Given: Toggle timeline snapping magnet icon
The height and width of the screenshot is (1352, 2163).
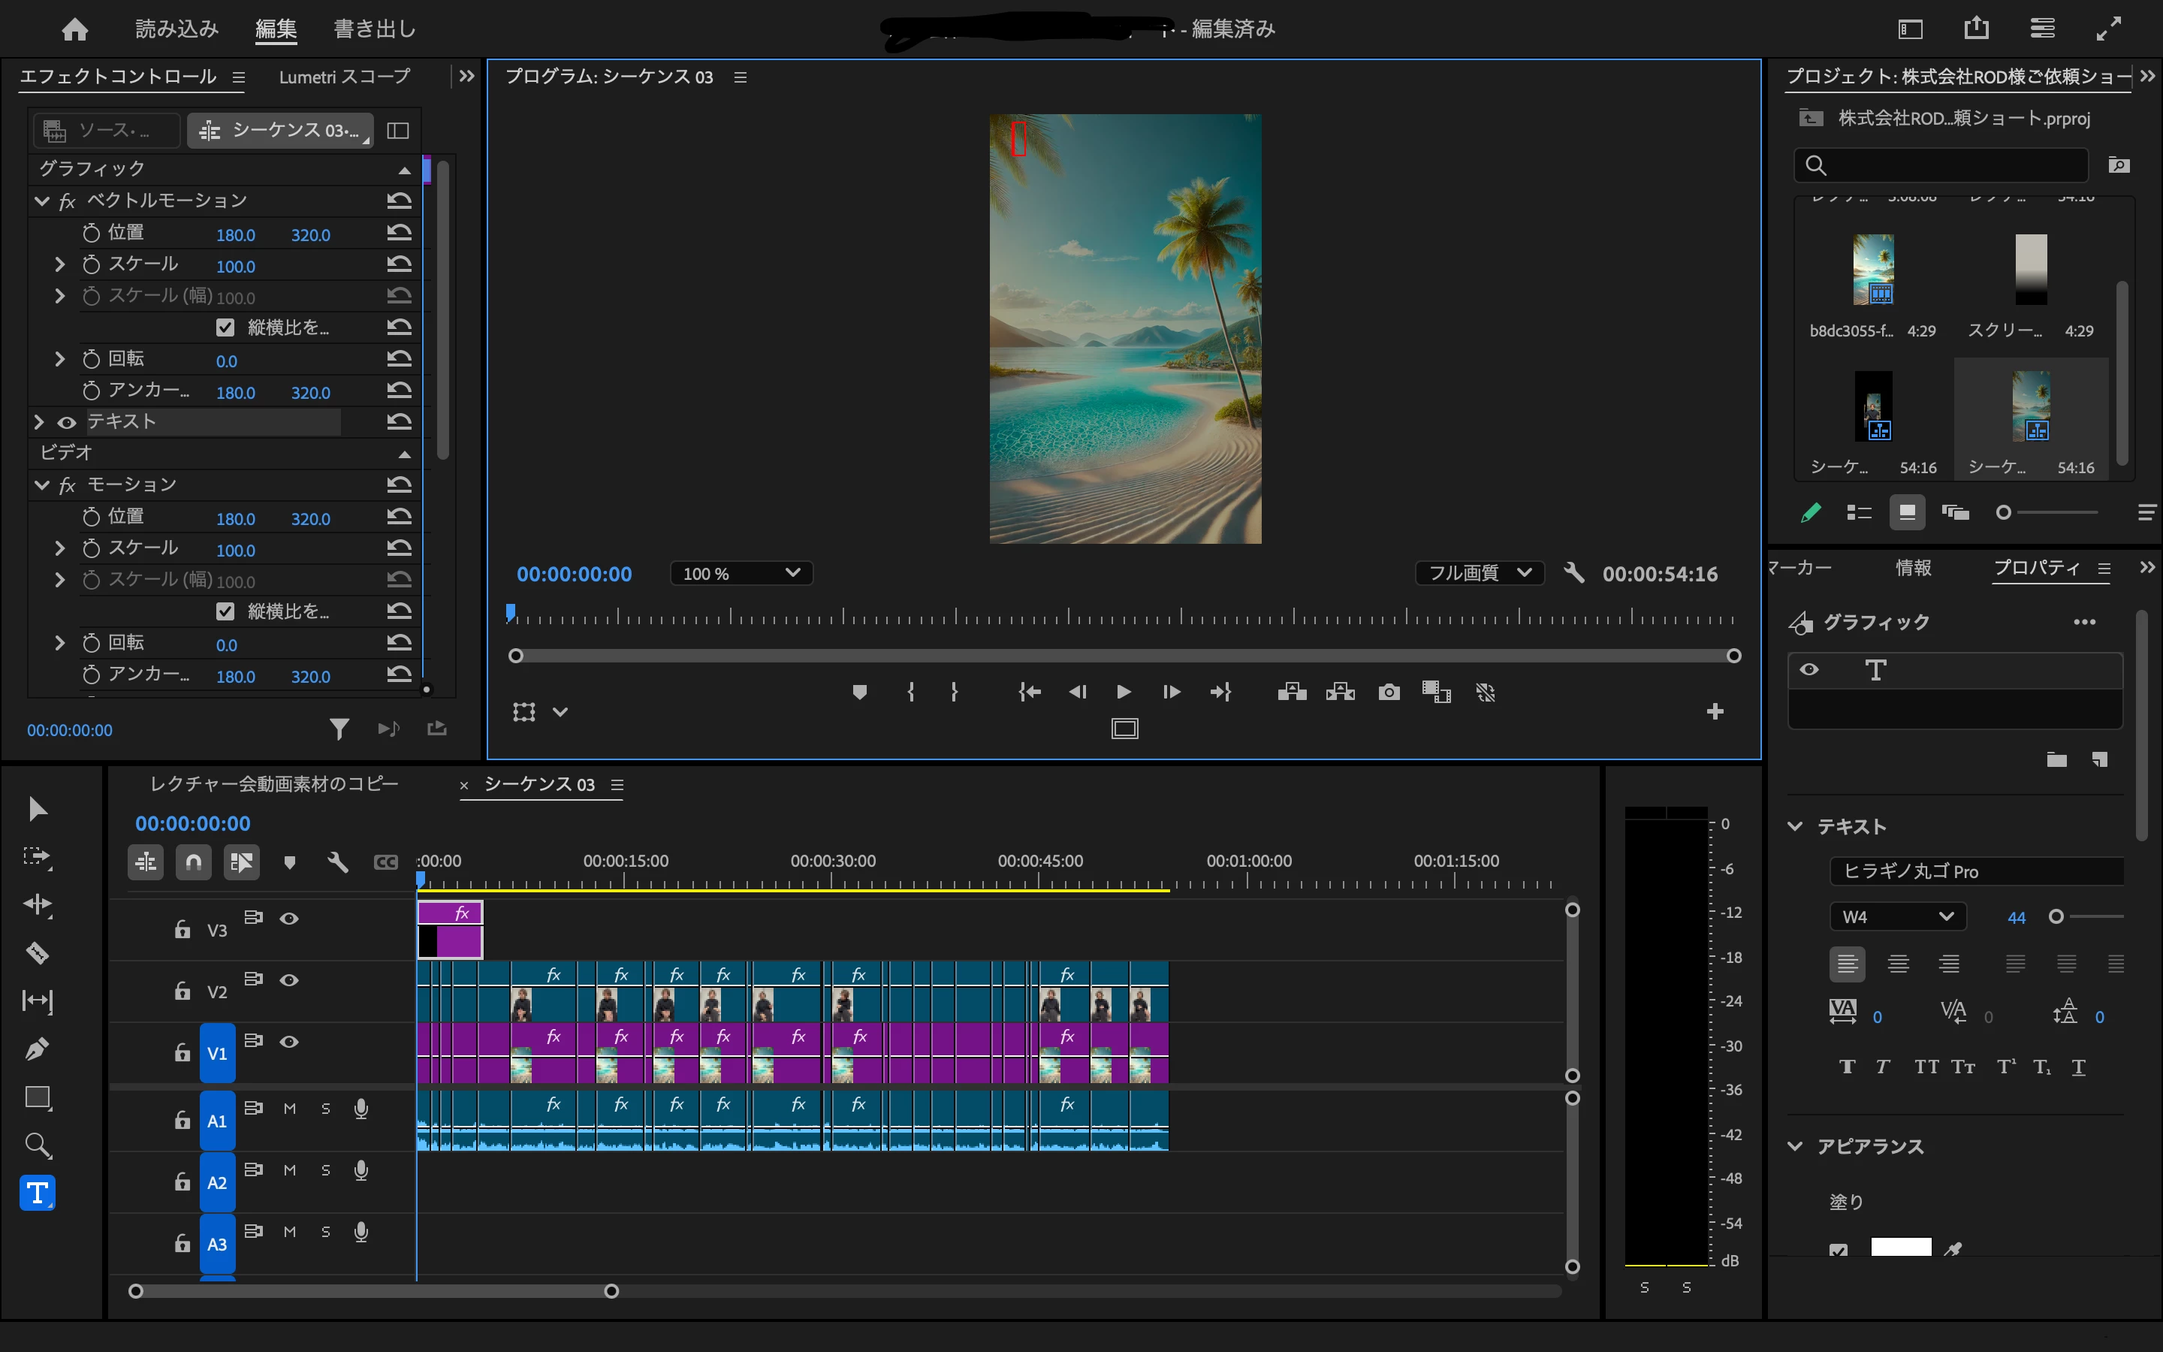Looking at the screenshot, I should coord(193,862).
